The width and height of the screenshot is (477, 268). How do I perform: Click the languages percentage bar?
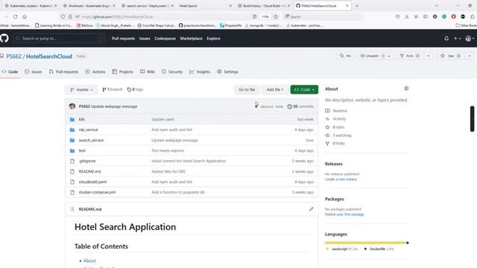367,243
